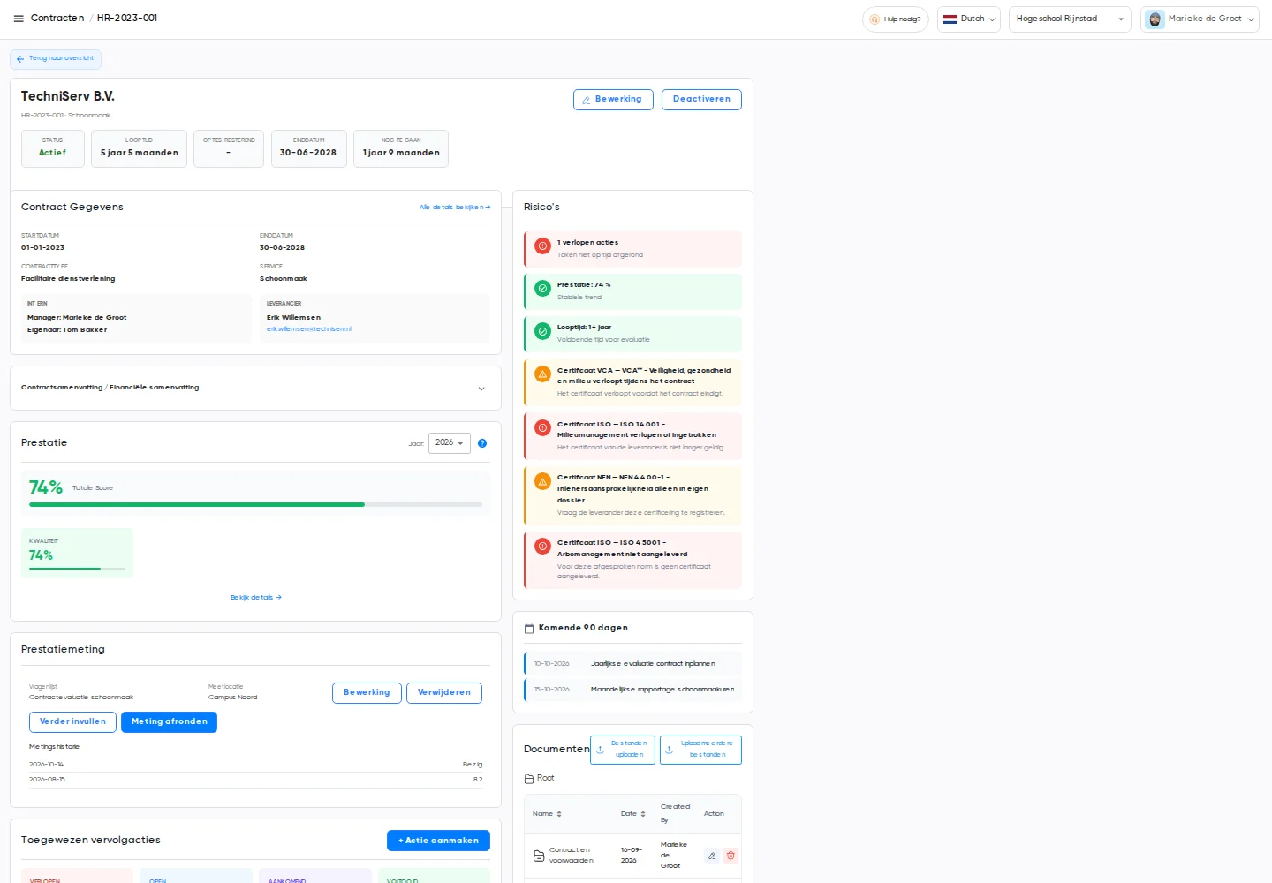Viewport: 1272px width, 883px height.
Task: Click Verwijderen in Prestatiemeting
Action: (444, 693)
